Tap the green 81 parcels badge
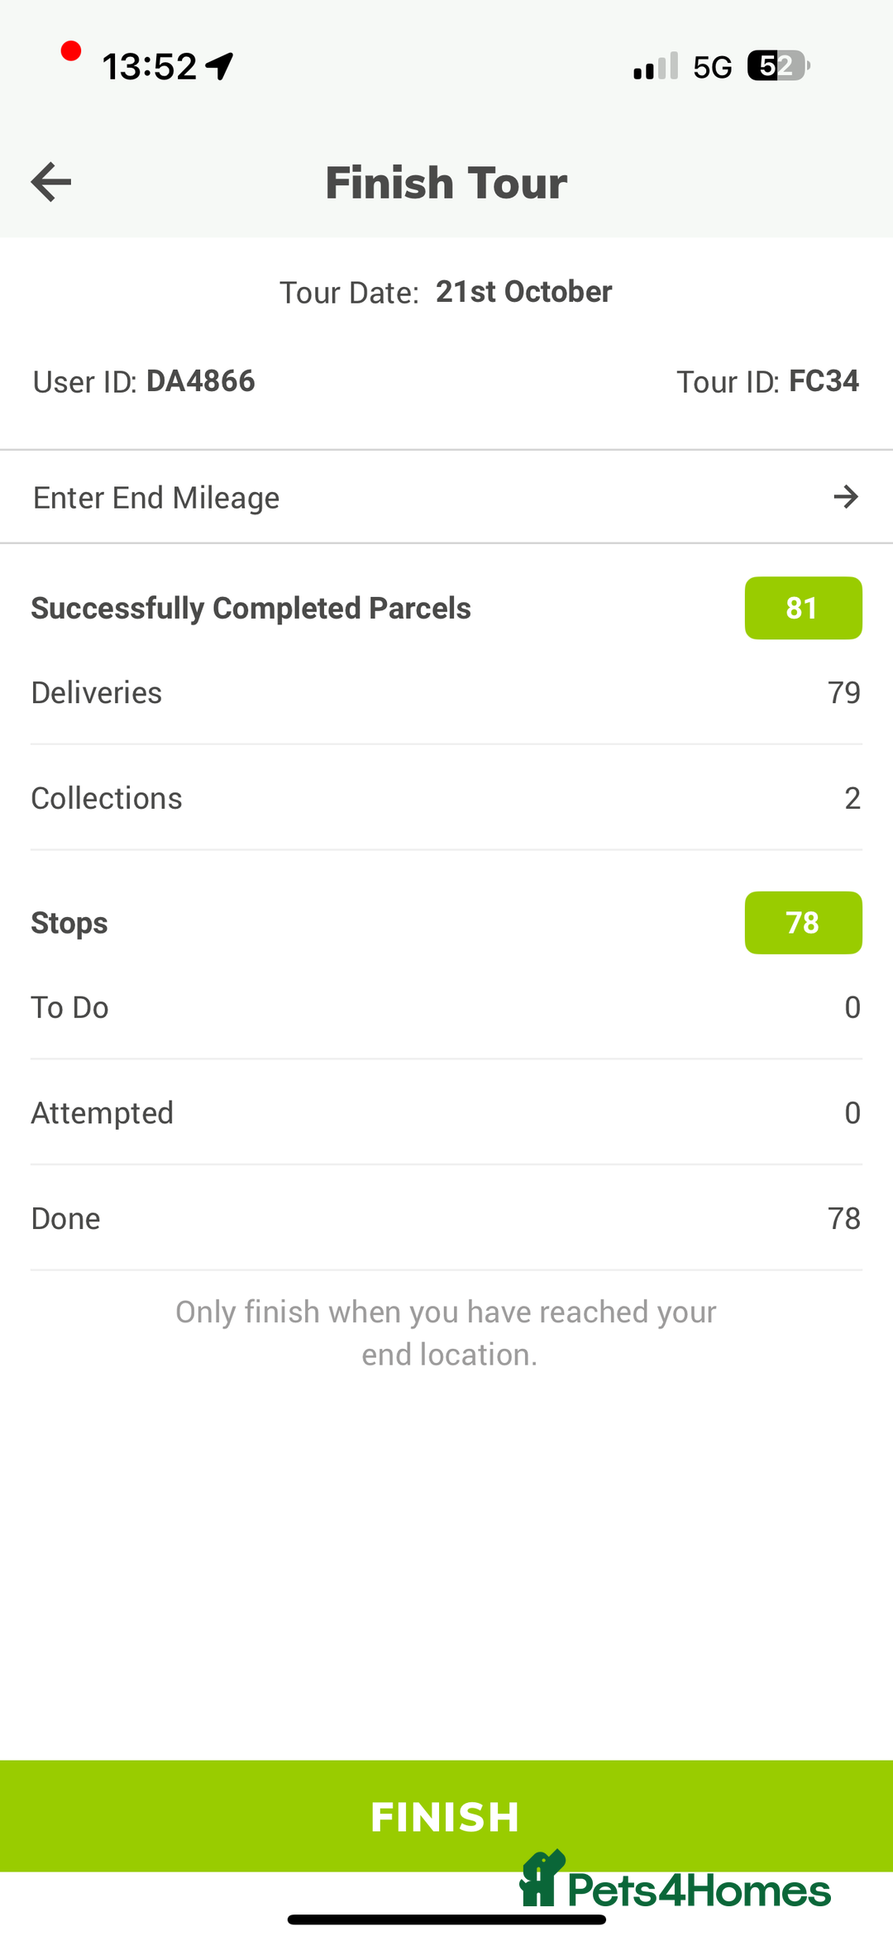The height and width of the screenshot is (1941, 893). click(803, 608)
